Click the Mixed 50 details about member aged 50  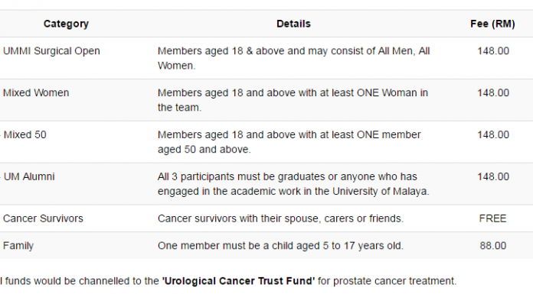coord(289,142)
